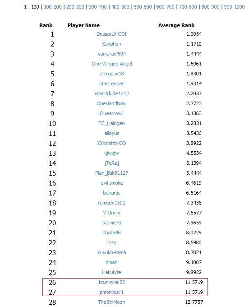Open XXXsmittyXXX player profile
The height and width of the screenshot is (307, 249).
point(112,143)
